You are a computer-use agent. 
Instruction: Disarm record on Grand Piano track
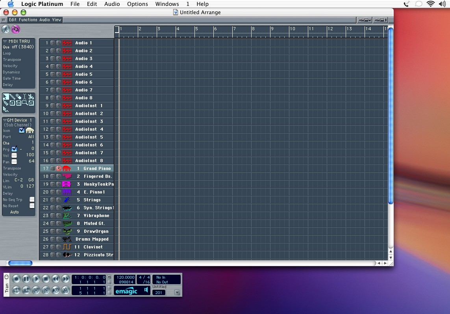(59, 168)
